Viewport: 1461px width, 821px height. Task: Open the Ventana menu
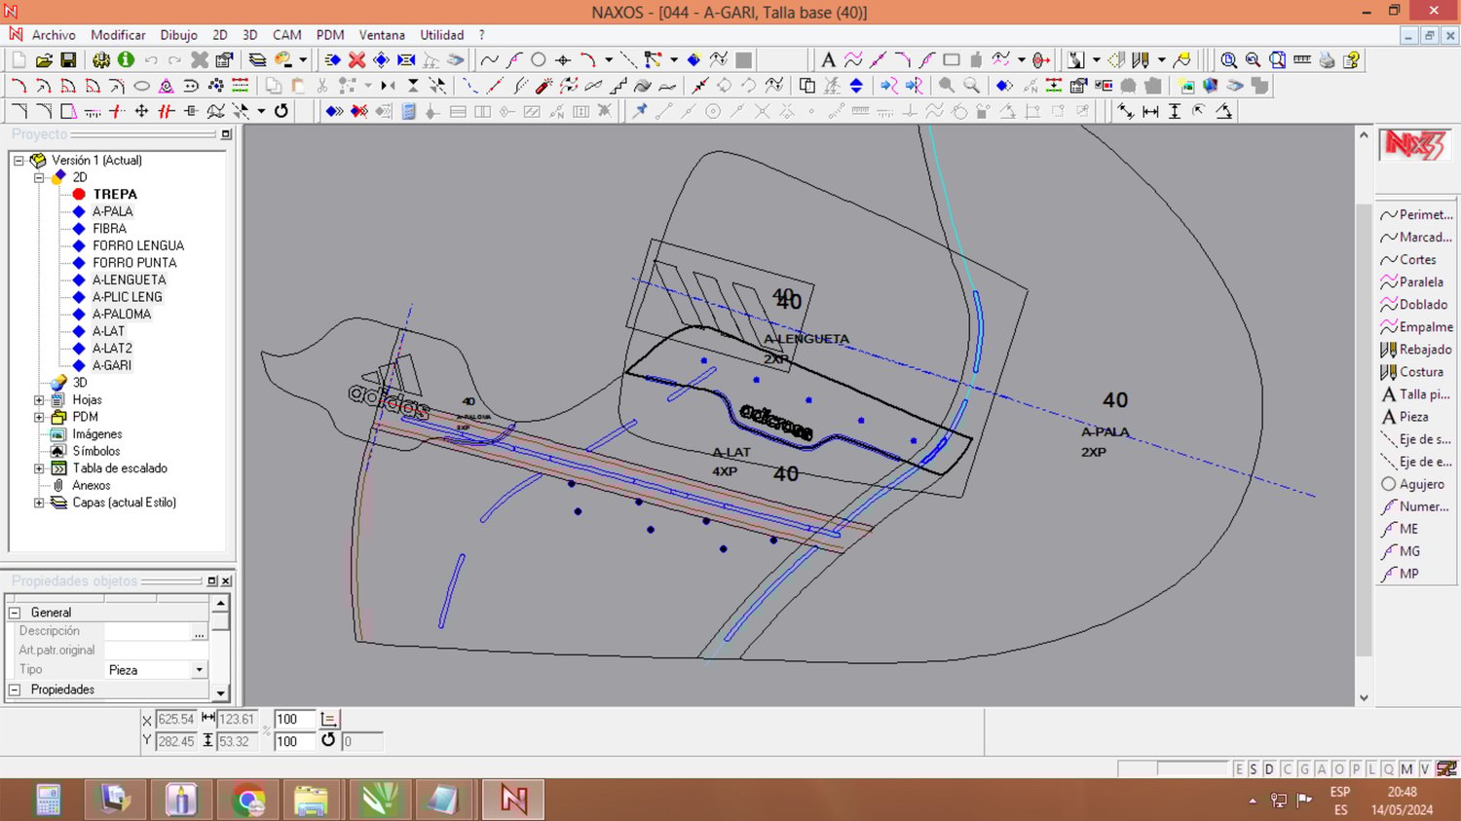coord(382,35)
